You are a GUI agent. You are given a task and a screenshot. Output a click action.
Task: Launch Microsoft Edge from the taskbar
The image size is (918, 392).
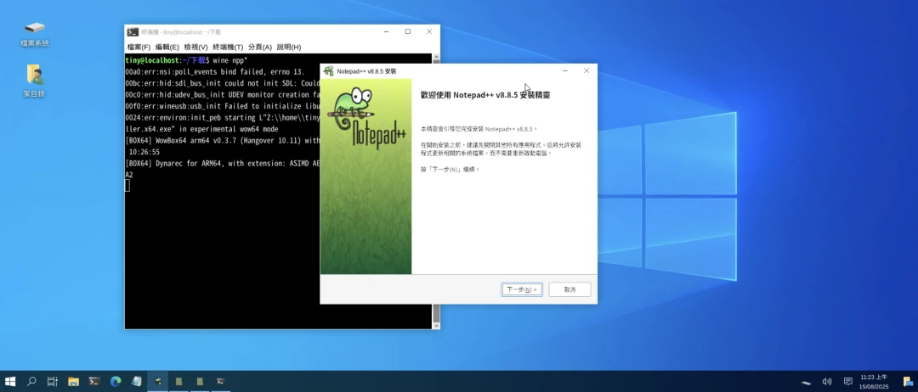tap(116, 382)
